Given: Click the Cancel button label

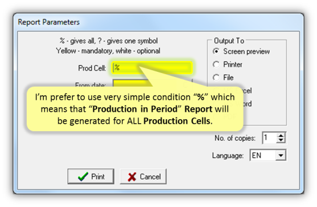Looking at the screenshot, I should (x=150, y=177).
